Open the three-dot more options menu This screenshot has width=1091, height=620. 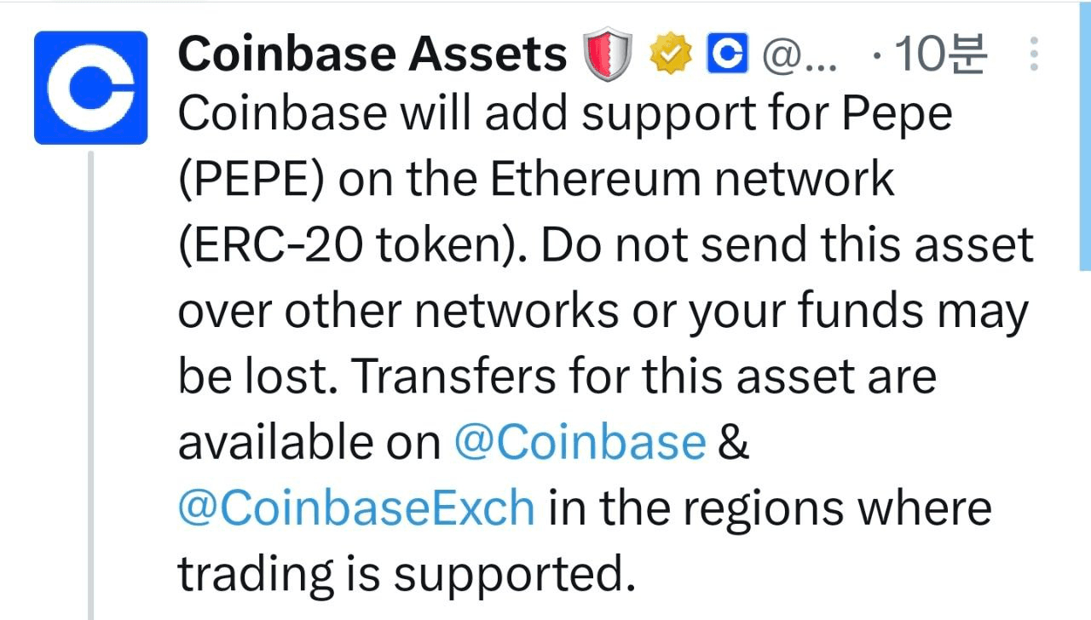pyautogui.click(x=1033, y=54)
